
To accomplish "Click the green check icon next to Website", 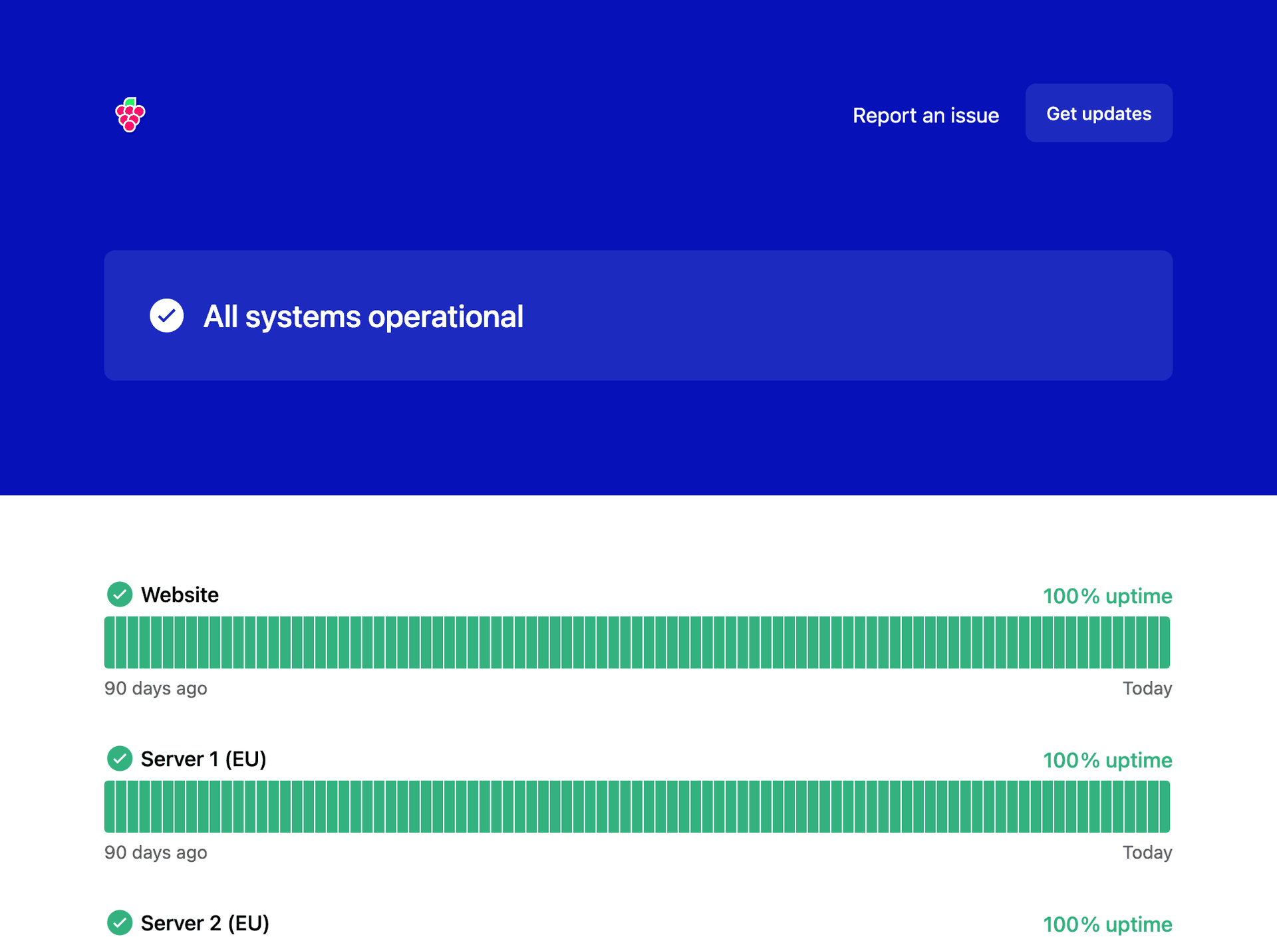I will pos(120,595).
